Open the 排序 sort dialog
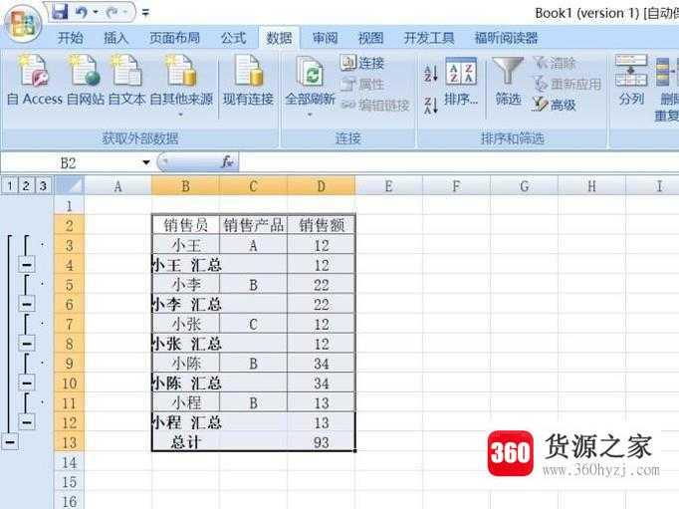The height and width of the screenshot is (509, 679). (461, 82)
